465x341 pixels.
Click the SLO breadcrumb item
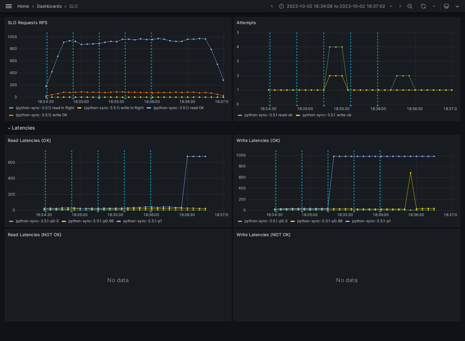pyautogui.click(x=73, y=6)
